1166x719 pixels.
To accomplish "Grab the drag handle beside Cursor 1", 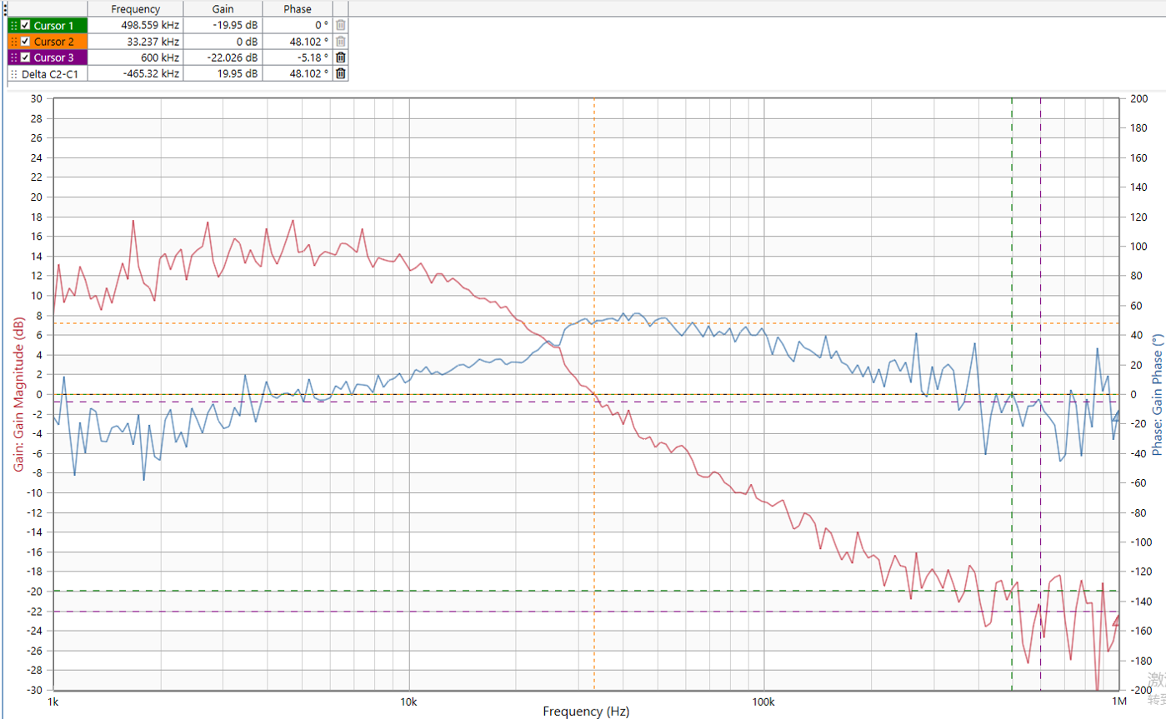I will click(13, 25).
